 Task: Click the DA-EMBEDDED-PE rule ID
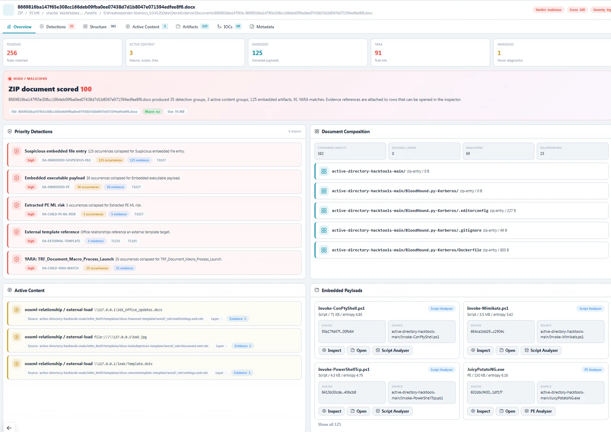(56, 187)
